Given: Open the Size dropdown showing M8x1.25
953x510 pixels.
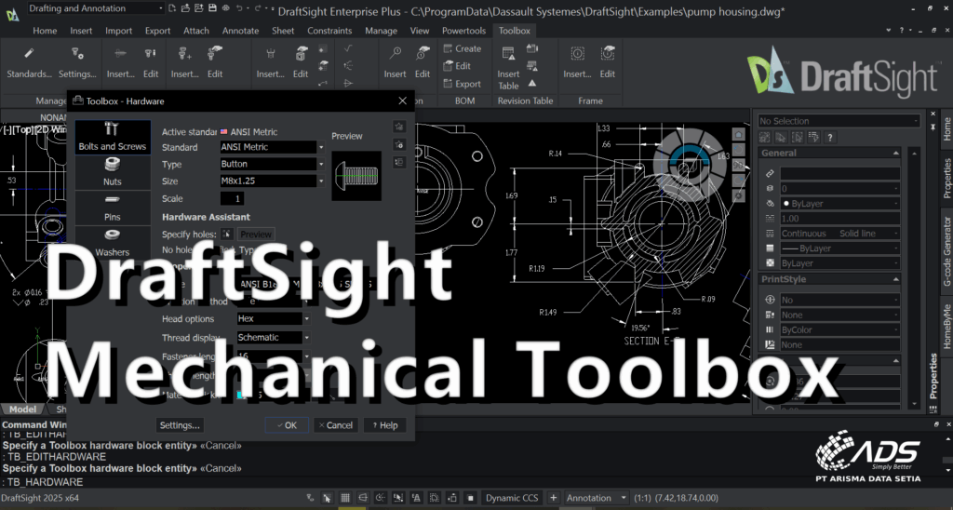Looking at the screenshot, I should click(x=273, y=181).
